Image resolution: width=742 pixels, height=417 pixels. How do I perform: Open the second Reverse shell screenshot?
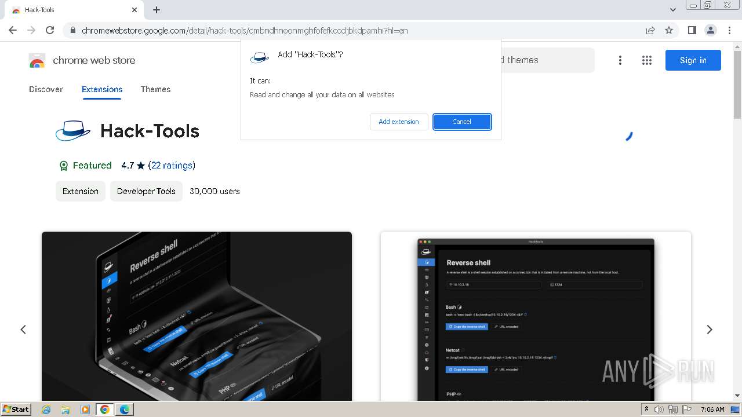pyautogui.click(x=536, y=316)
